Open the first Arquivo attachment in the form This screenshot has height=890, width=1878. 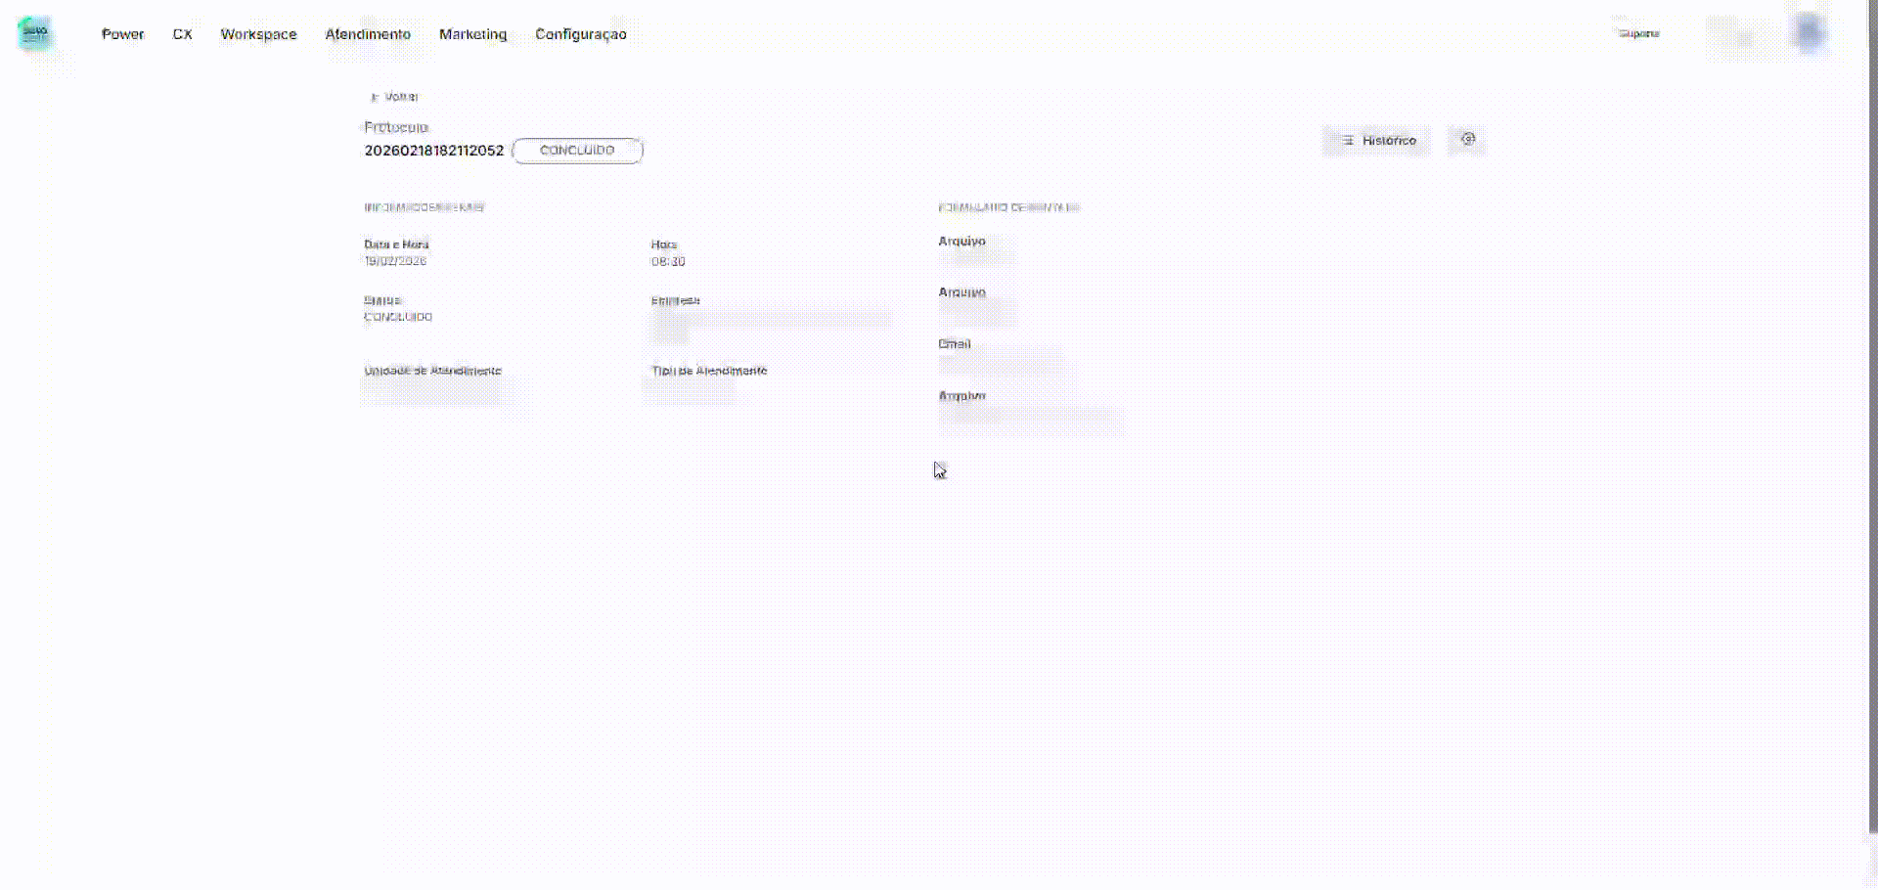(x=975, y=258)
